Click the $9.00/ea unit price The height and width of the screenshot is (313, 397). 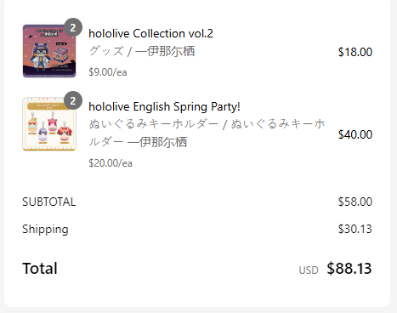point(108,72)
